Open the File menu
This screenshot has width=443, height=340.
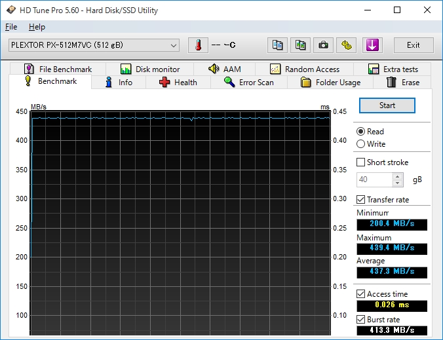click(x=11, y=27)
